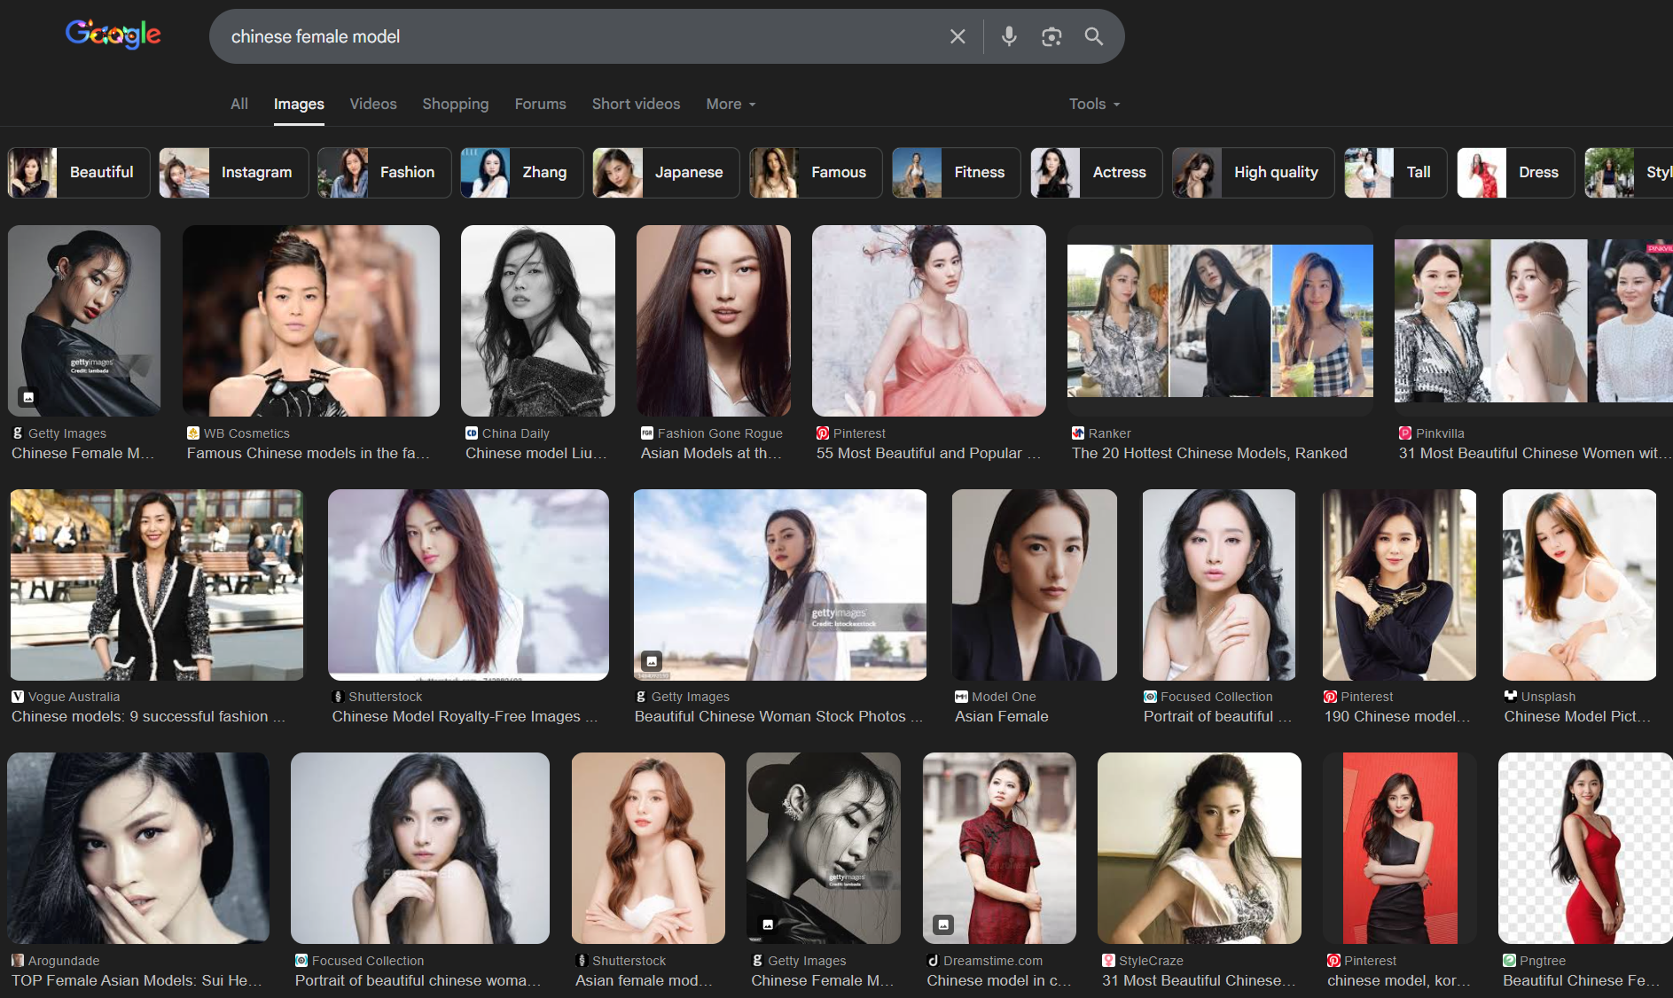Viewport: 1673px width, 998px height.
Task: Open 'Famous Chinese models in the fa…' link
Action: [309, 453]
